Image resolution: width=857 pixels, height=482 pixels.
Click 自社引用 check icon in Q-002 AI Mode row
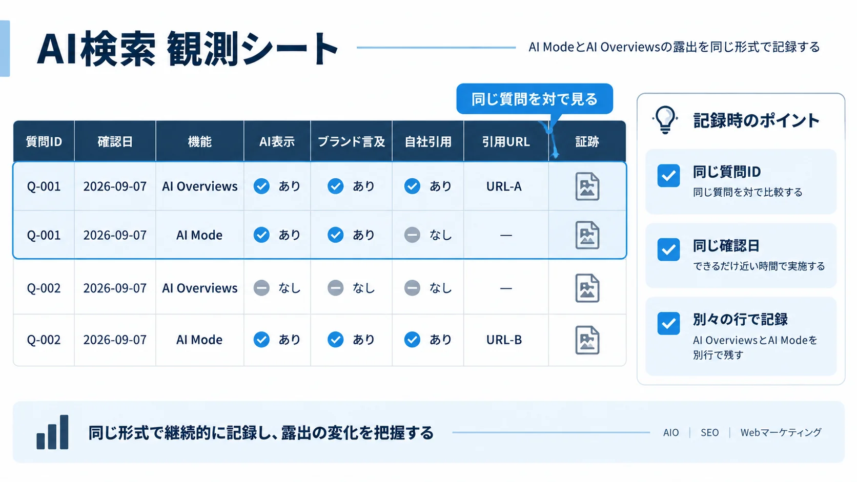[x=412, y=340]
